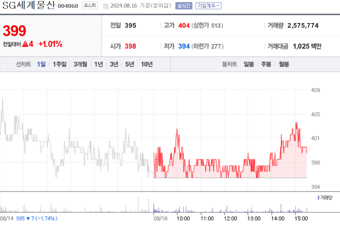Switch to 주봉 candle chart

click(x=266, y=64)
